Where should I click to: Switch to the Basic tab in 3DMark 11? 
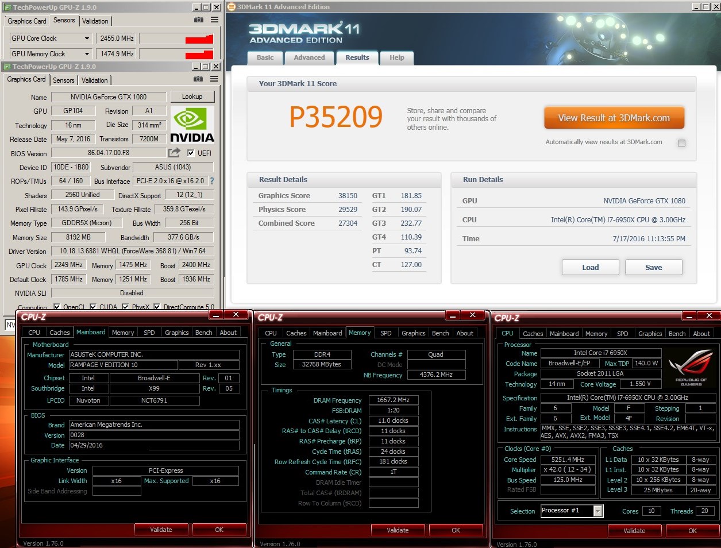pos(265,57)
